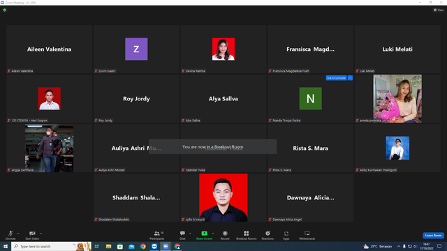447x251 pixels.
Task: Open more options on Nanda Tresya Purba tile
Action: click(350, 77)
